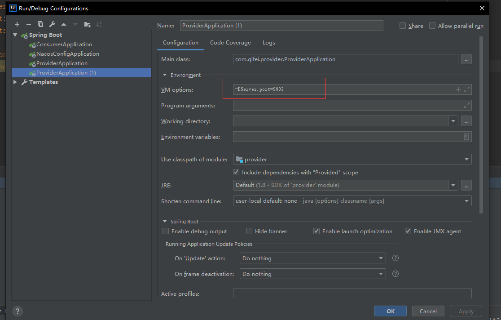Image resolution: width=501 pixels, height=320 pixels.
Task: Create new folder for configurations
Action: (87, 24)
